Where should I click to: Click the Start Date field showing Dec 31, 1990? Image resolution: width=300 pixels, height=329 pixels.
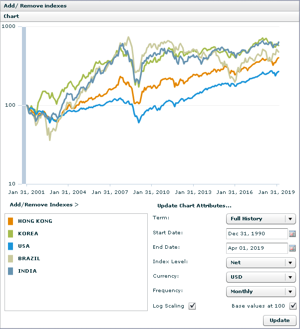(x=256, y=233)
